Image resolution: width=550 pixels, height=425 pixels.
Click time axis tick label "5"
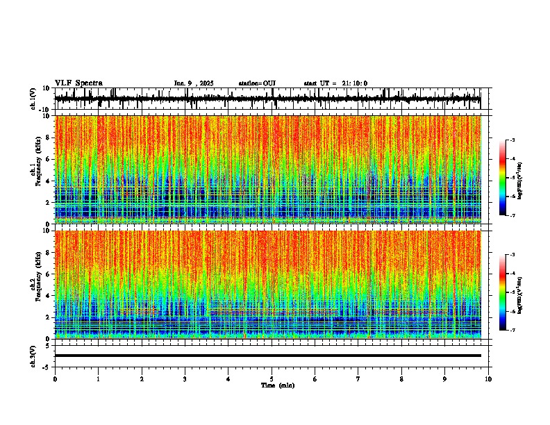click(x=272, y=379)
